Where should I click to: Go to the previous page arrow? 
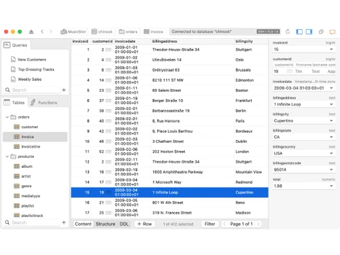[224, 224]
